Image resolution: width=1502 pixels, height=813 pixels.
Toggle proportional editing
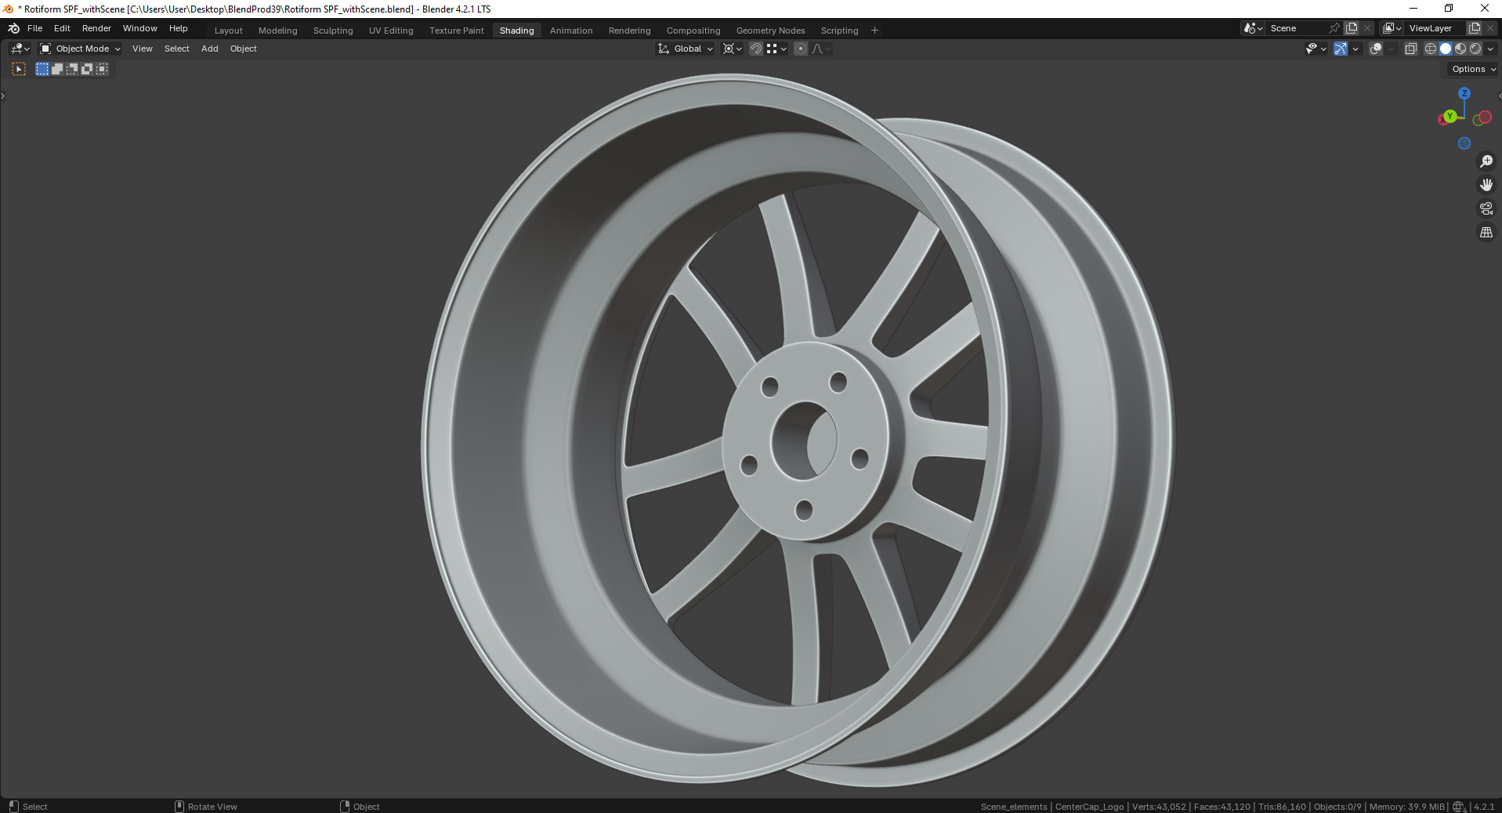[800, 49]
